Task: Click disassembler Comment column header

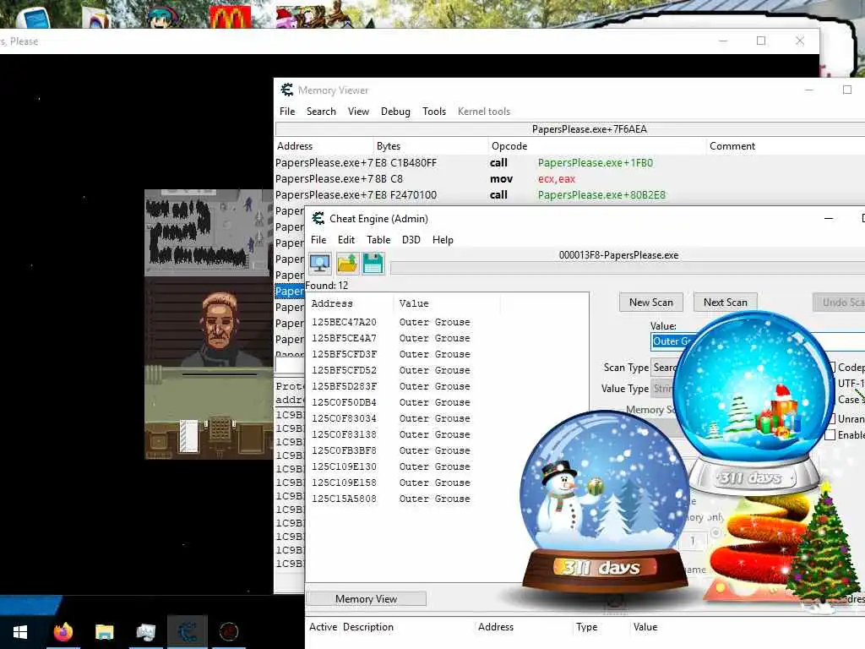Action: click(x=786, y=146)
